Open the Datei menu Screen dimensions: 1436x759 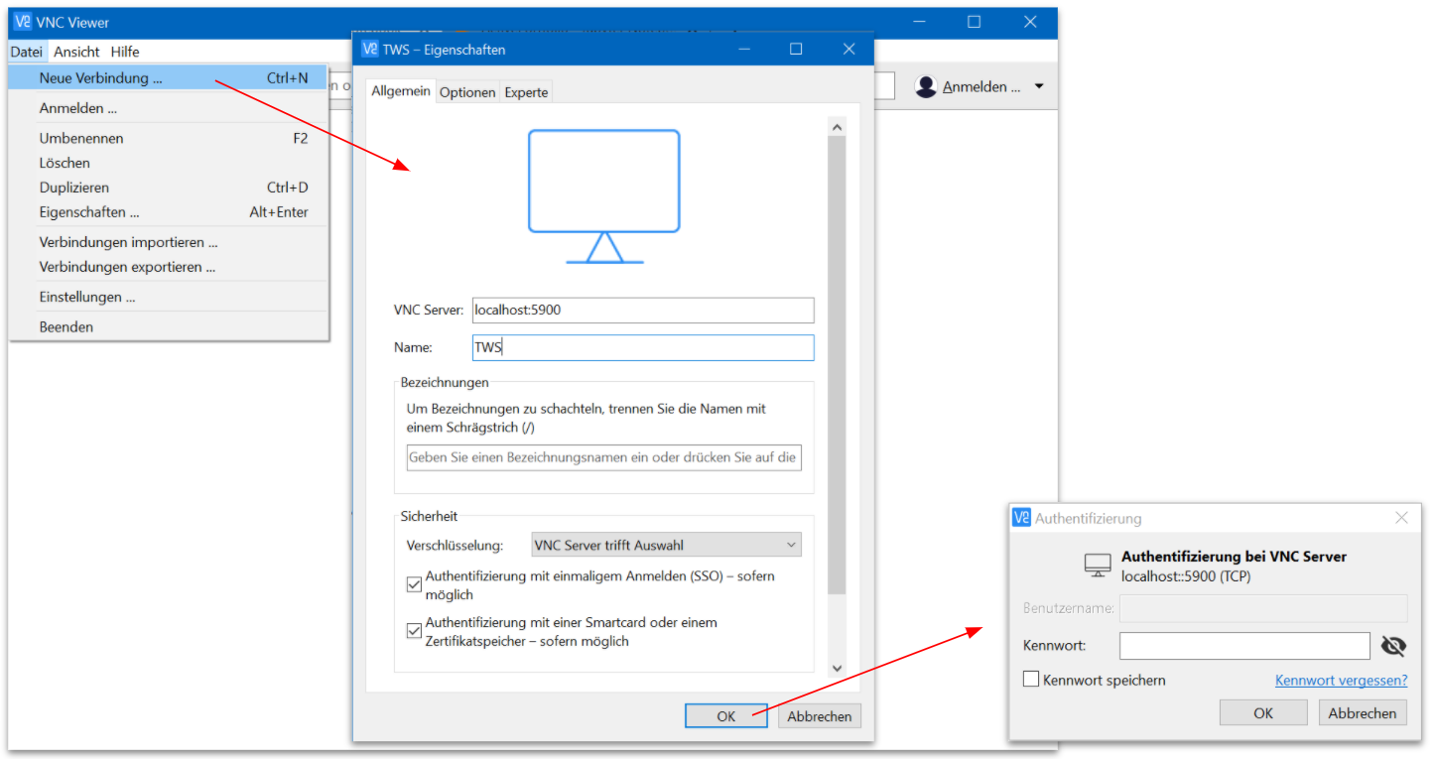coord(27,52)
